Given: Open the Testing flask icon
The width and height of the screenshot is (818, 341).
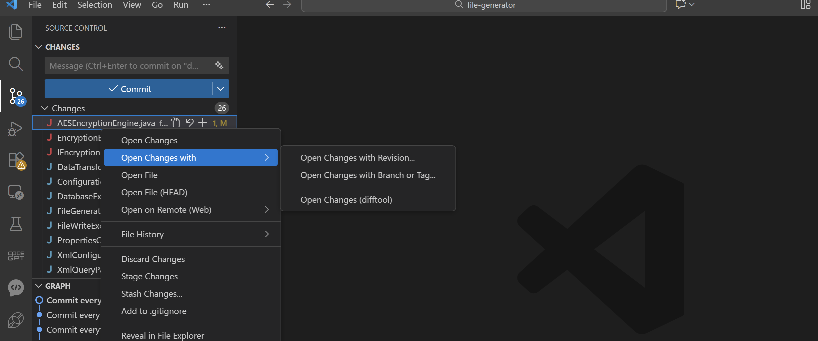Looking at the screenshot, I should click(x=15, y=224).
